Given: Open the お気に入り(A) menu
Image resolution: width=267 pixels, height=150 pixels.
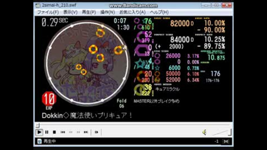Looking at the screenshot, I should (x=132, y=12).
